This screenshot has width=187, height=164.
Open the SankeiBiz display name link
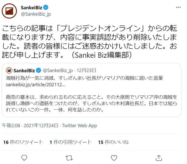point(32,7)
